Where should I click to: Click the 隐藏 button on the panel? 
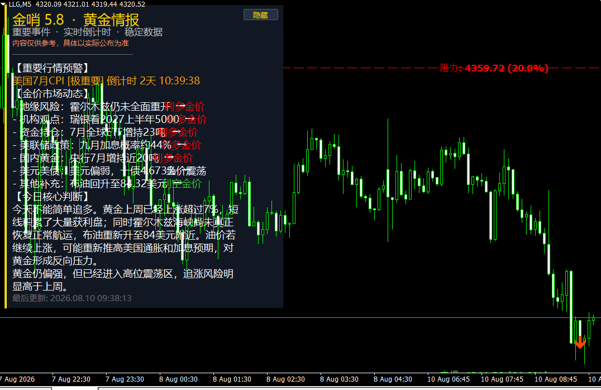pyautogui.click(x=261, y=15)
